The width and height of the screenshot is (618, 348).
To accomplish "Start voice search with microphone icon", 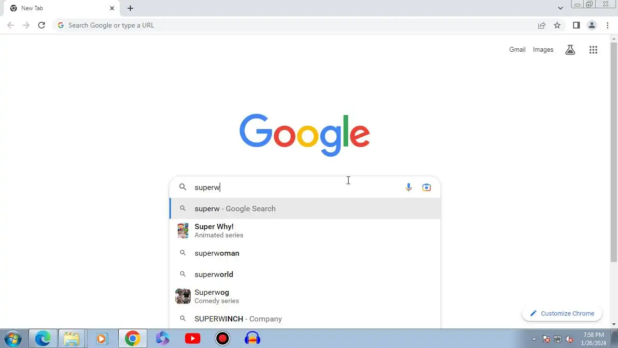I will coord(408,187).
